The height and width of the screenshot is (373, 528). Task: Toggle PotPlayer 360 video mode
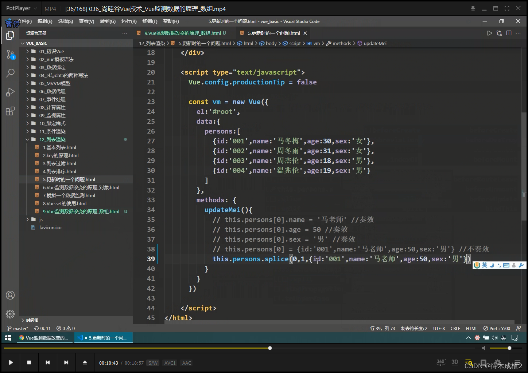(441, 362)
